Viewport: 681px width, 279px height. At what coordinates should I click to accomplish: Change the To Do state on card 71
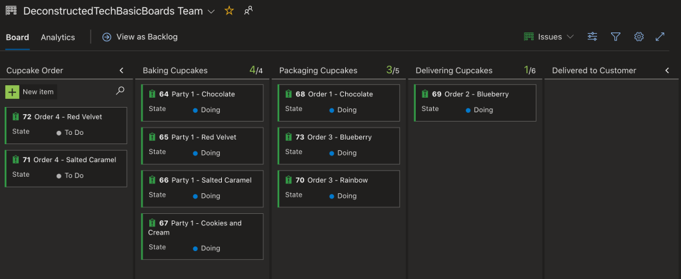73,175
